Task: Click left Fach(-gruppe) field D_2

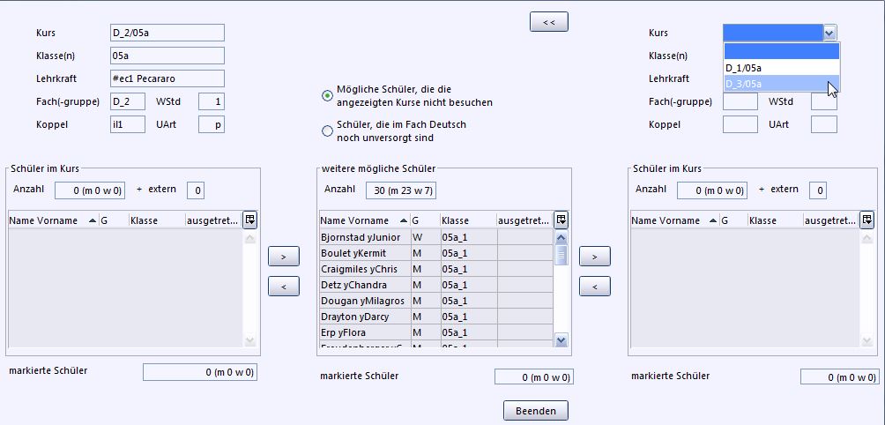Action: (x=128, y=101)
